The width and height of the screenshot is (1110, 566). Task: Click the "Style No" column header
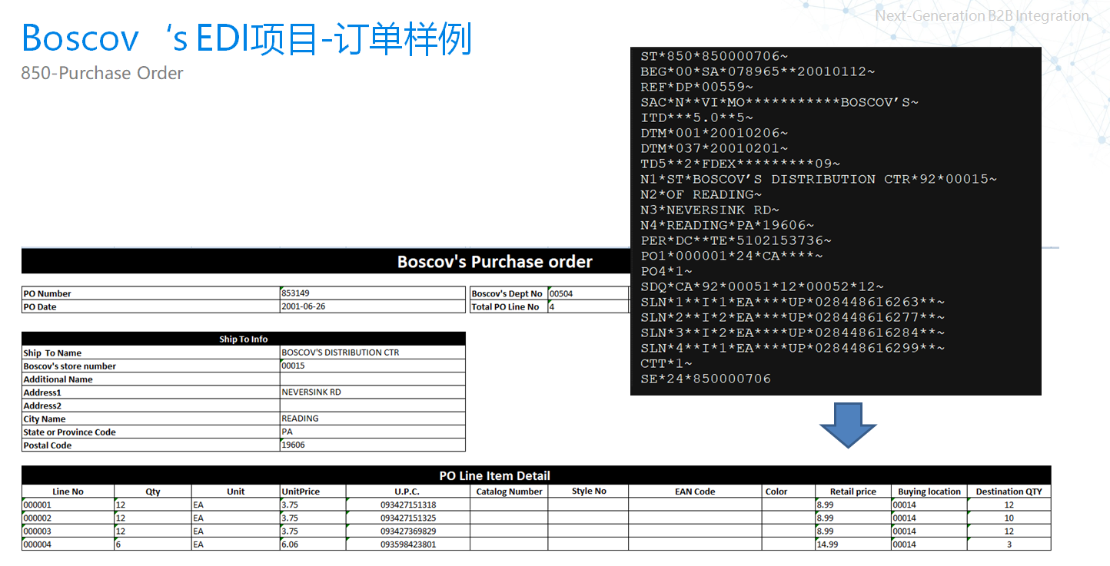tap(588, 492)
